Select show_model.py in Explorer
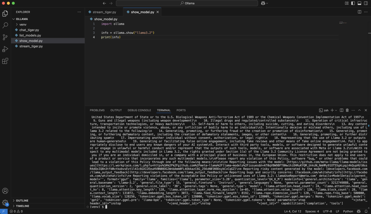The height and width of the screenshot is (214, 371). point(48,41)
